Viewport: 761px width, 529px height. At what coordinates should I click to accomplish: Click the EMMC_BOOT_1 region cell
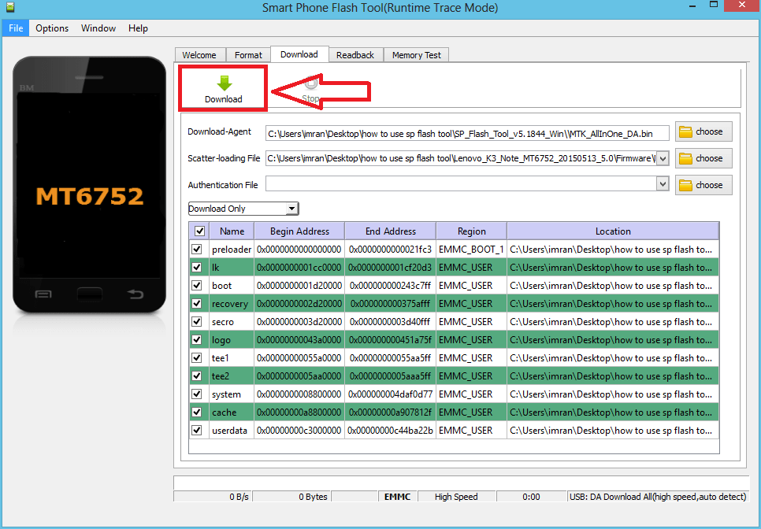(471, 250)
